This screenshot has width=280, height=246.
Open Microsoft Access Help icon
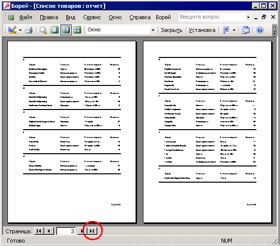[260, 30]
